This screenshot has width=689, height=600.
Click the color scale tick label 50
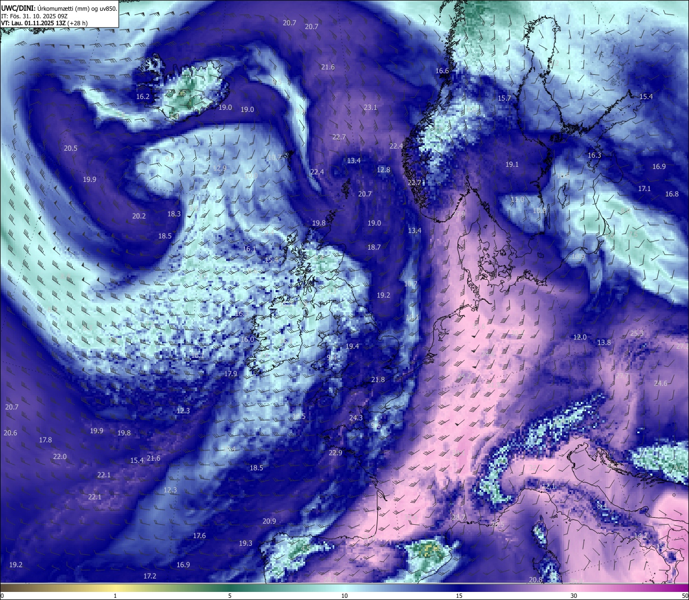click(x=685, y=596)
